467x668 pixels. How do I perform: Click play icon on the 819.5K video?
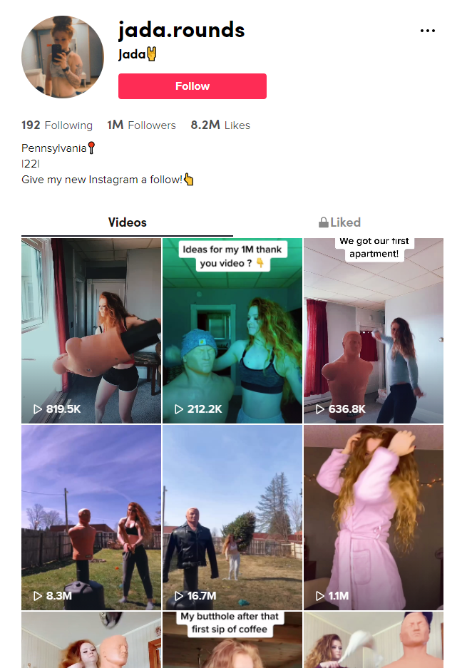(38, 409)
